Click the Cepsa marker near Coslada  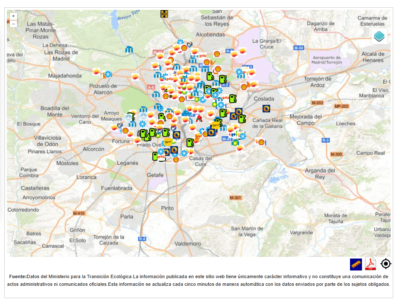266,109
